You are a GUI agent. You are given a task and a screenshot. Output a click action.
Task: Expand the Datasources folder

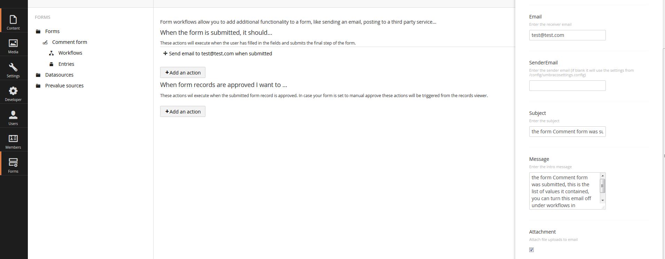38,75
